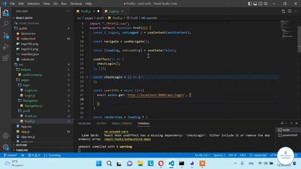Select the powershell terminal instance
The width and height of the screenshot is (301, 169).
click(x=288, y=135)
